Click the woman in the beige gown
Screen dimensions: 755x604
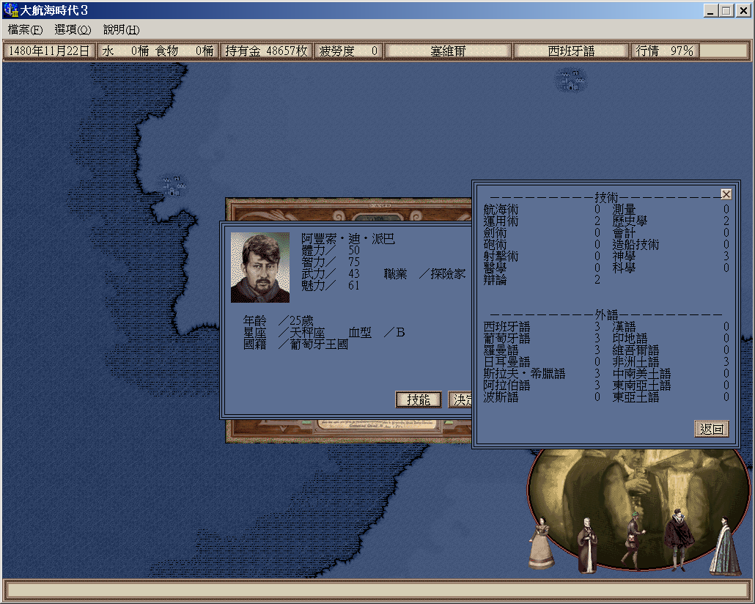pyautogui.click(x=540, y=544)
